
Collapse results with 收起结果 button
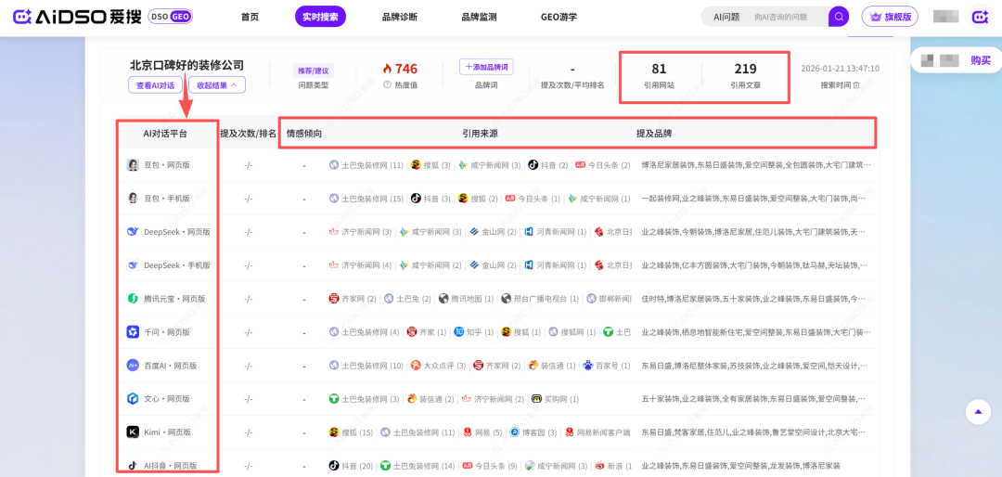click(x=217, y=85)
